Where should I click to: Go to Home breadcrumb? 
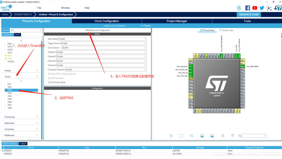[5, 15]
